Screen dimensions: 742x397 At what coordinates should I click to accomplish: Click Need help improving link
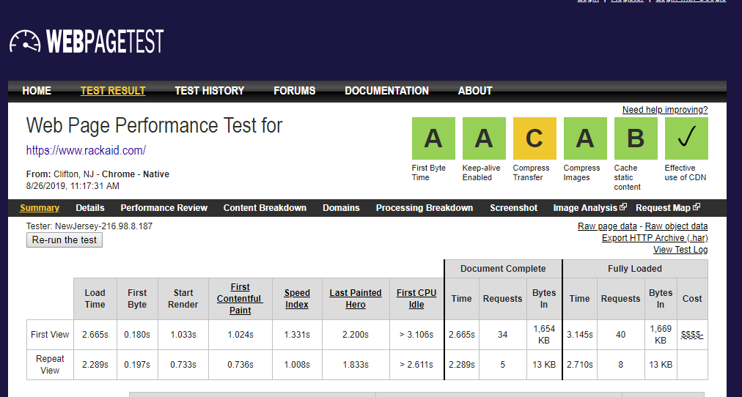click(x=665, y=110)
